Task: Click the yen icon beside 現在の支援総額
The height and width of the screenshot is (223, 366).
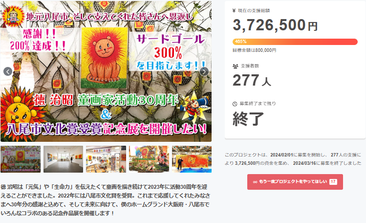Action: 234,11
